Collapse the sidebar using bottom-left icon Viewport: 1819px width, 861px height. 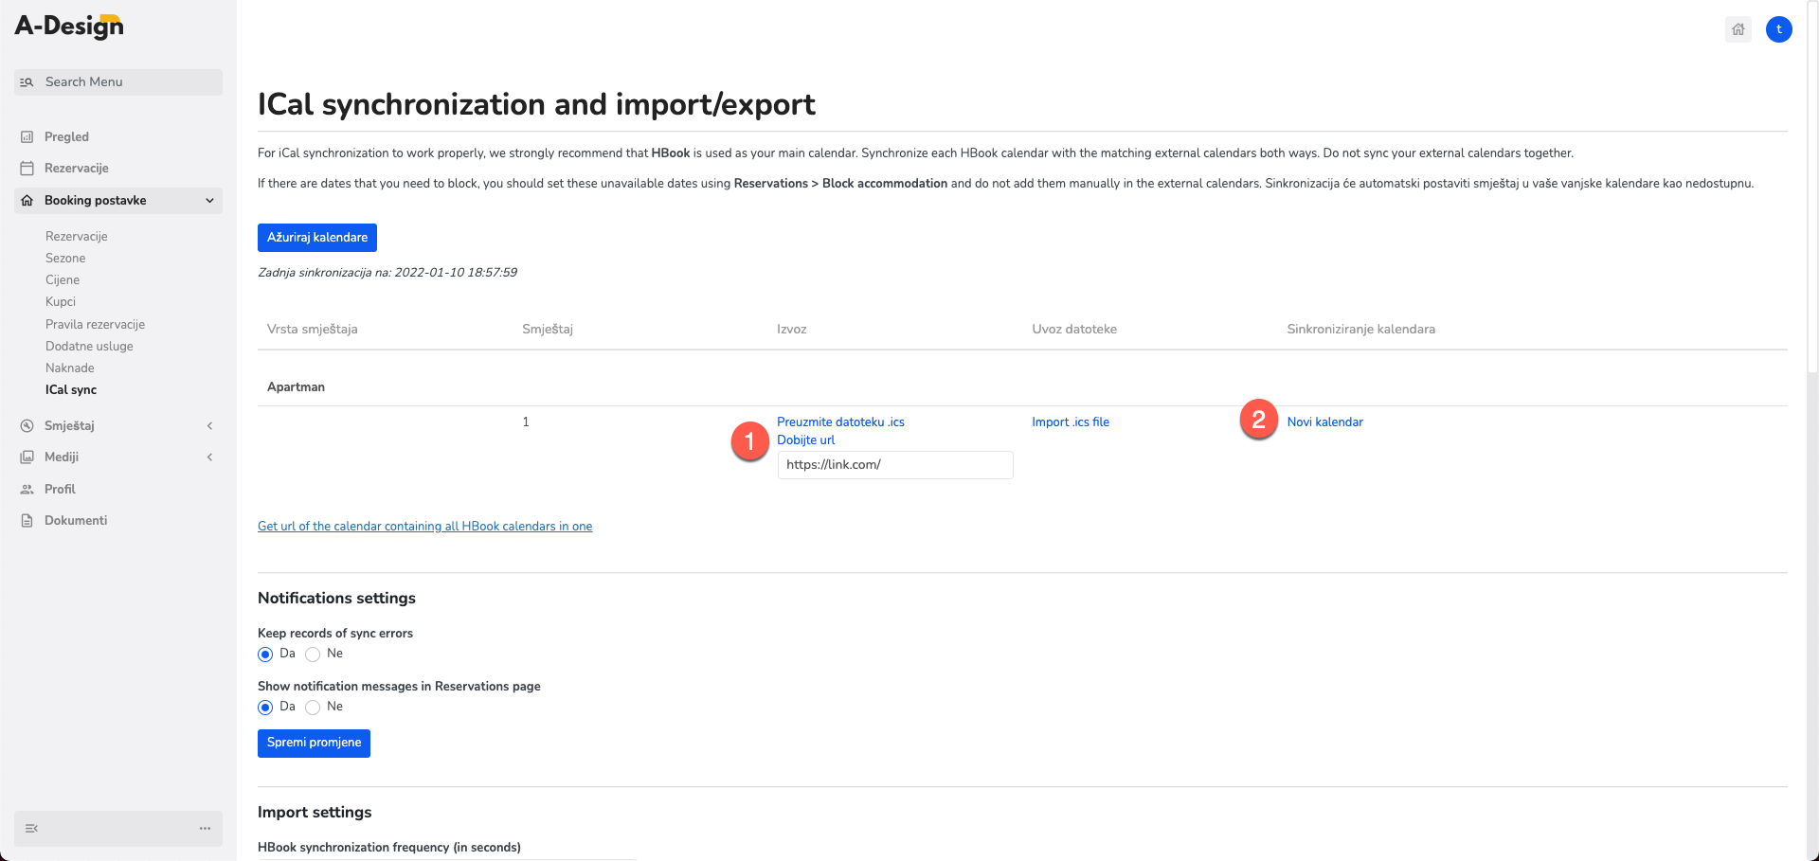(31, 829)
